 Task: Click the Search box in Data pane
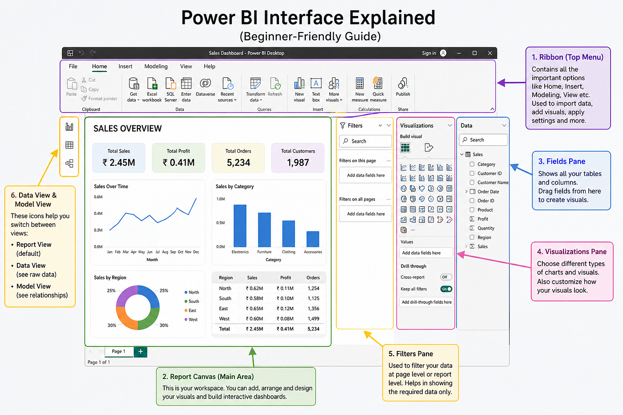coord(483,140)
